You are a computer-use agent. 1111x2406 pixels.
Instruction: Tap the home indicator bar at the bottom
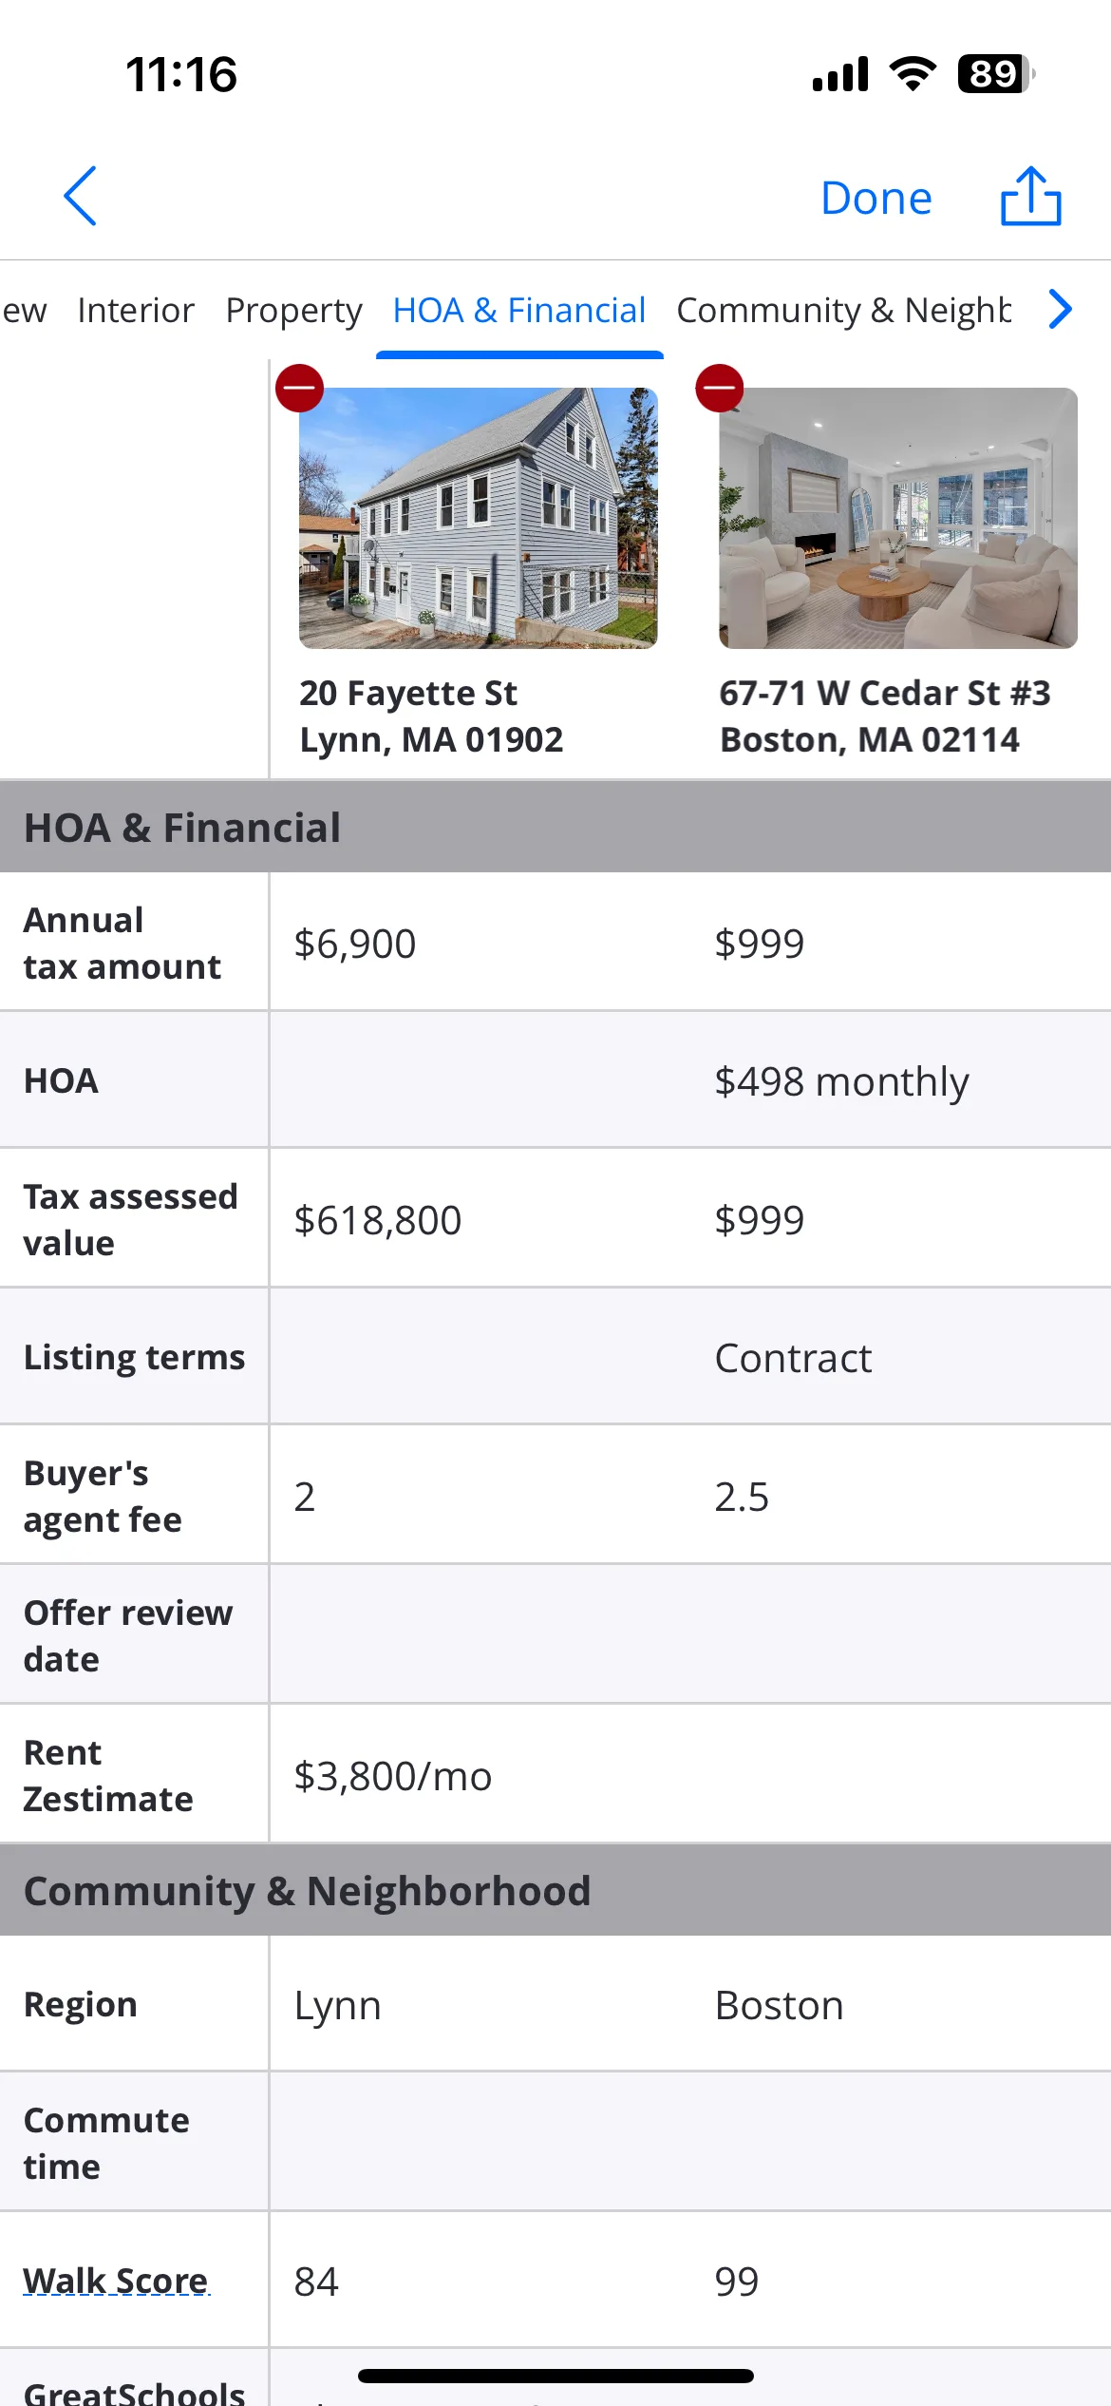pyautogui.click(x=555, y=2376)
